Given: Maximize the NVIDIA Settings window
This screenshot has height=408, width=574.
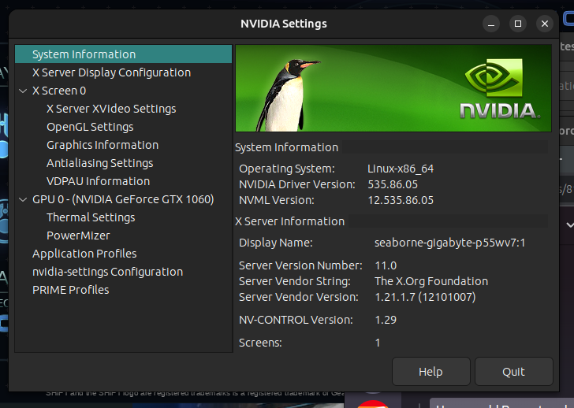Looking at the screenshot, I should pyautogui.click(x=518, y=24).
